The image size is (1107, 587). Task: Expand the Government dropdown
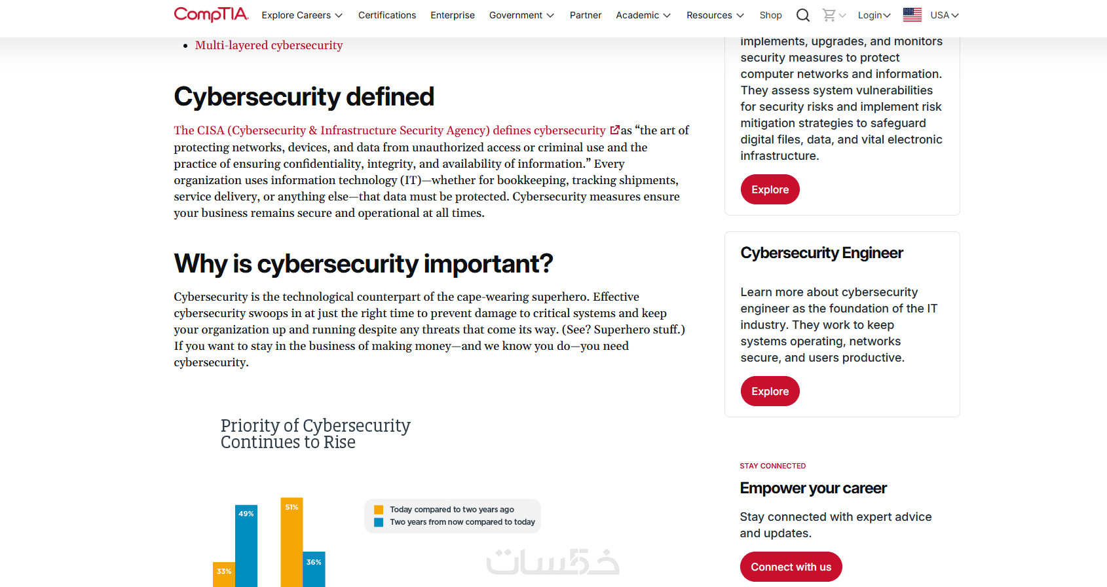point(521,15)
